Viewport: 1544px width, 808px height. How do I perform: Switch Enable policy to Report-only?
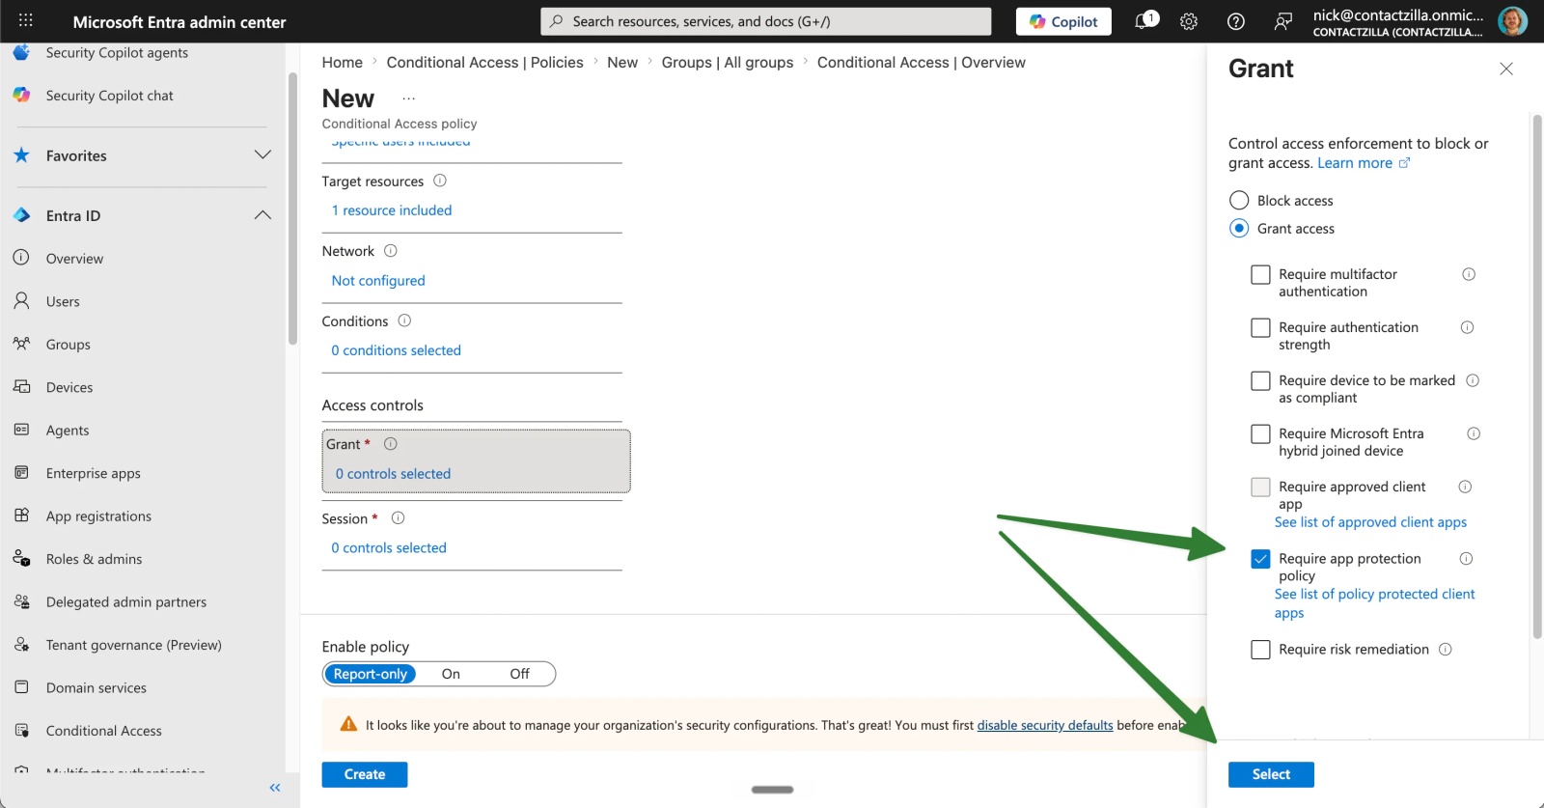tap(371, 674)
